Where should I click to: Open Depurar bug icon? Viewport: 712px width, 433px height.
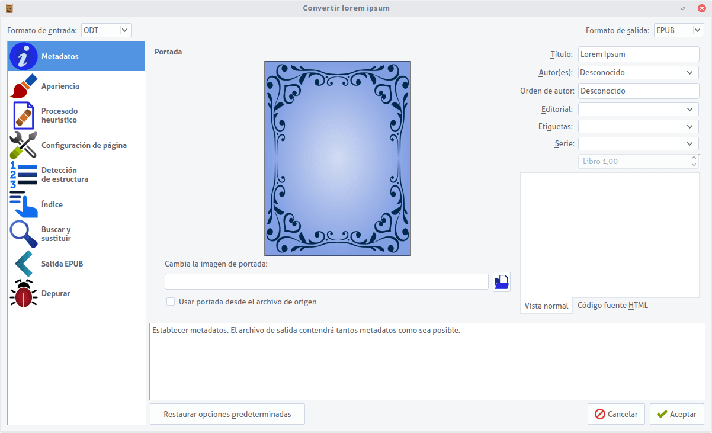[24, 293]
